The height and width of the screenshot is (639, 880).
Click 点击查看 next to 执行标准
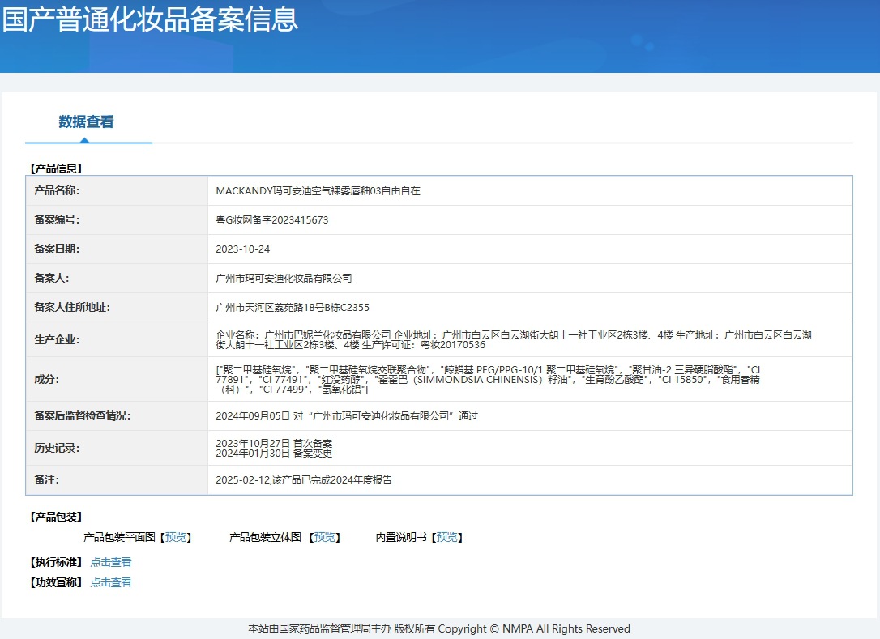(111, 561)
